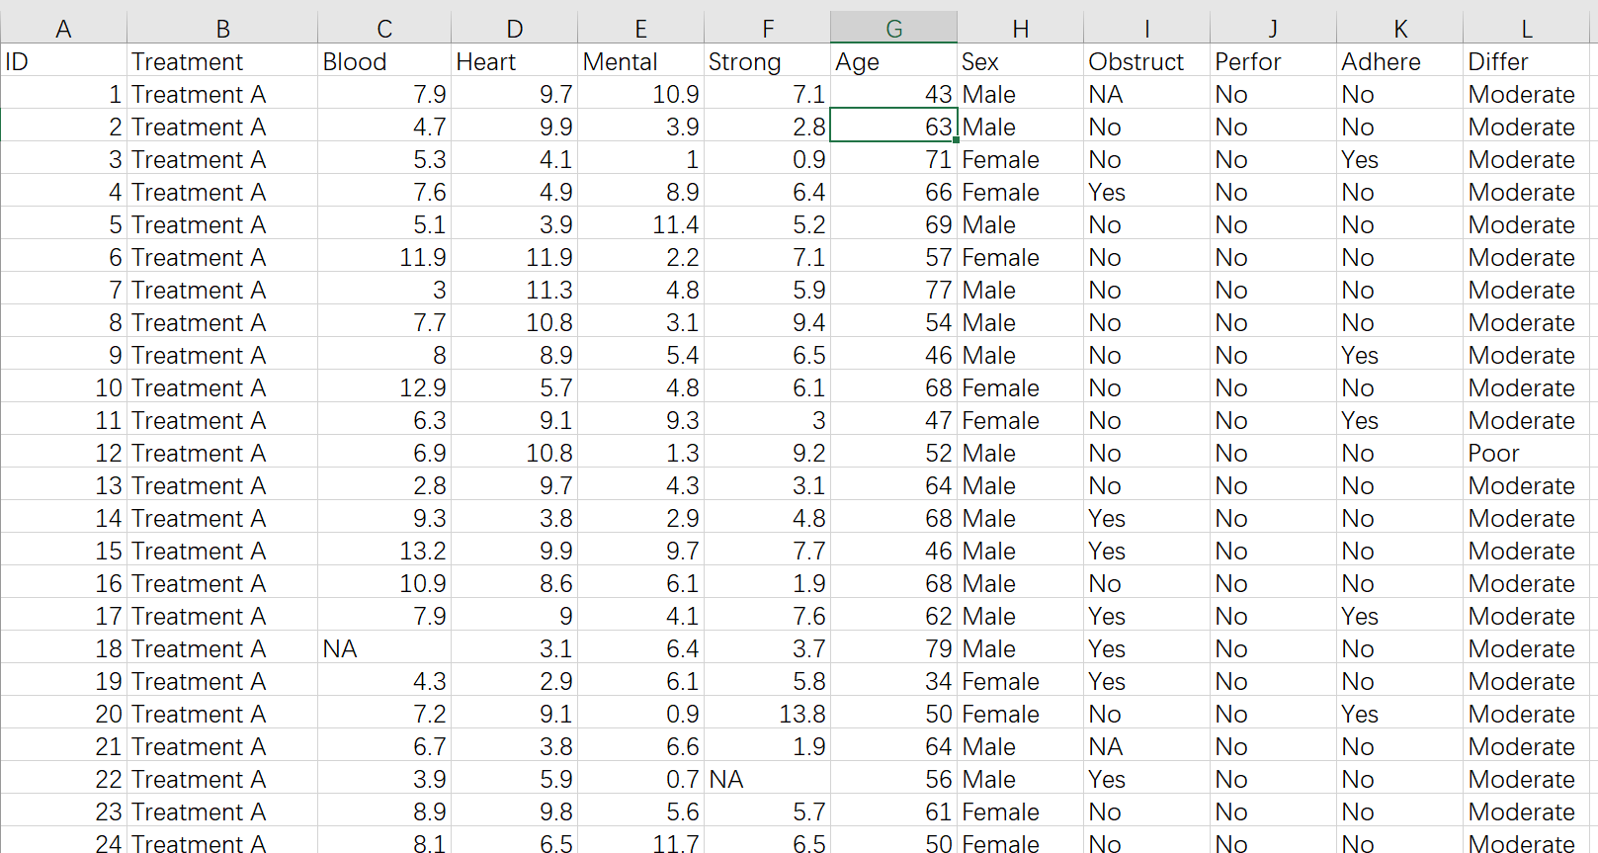This screenshot has width=1598, height=853.
Task: Select column D header
Action: tap(514, 29)
